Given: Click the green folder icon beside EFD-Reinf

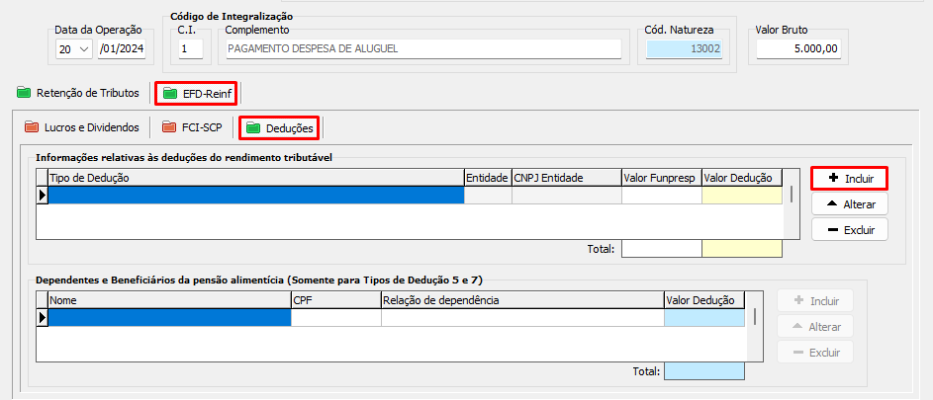Looking at the screenshot, I should pos(170,93).
